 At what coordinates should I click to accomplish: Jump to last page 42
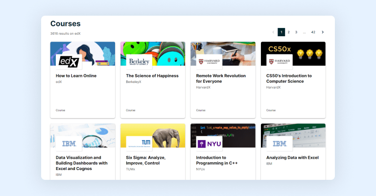313,32
